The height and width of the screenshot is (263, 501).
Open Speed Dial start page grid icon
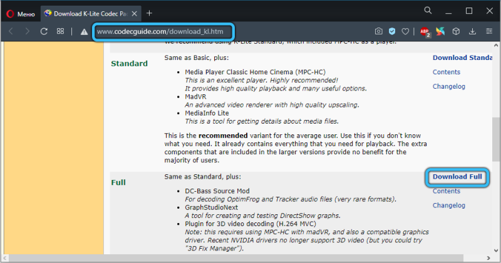coord(60,31)
